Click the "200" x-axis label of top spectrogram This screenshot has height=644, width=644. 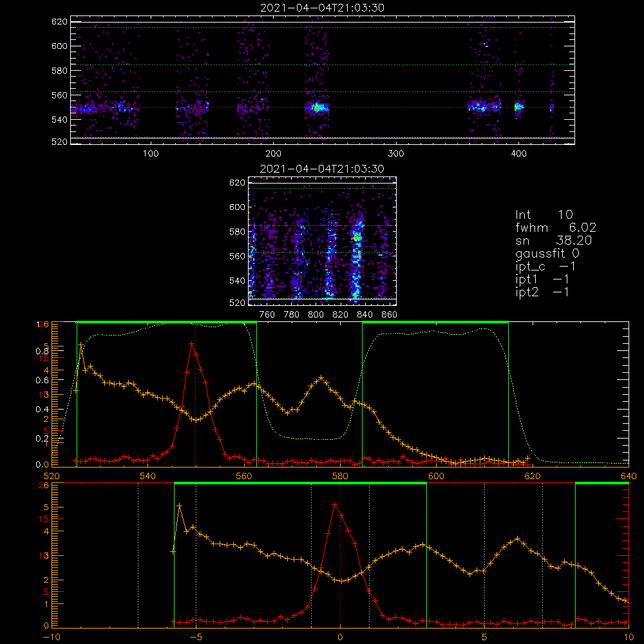coord(273,154)
